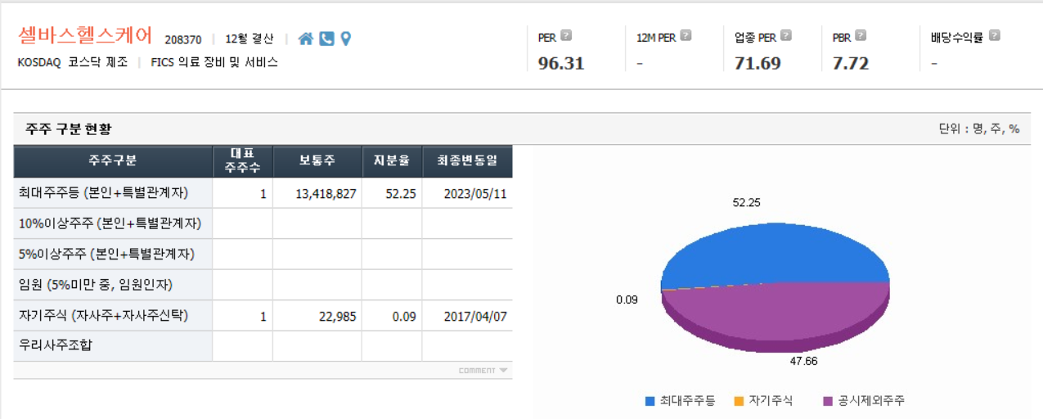Screen dimensions: 1043x419
Task: Click the 52.25 pie chart label
Action: pos(747,202)
